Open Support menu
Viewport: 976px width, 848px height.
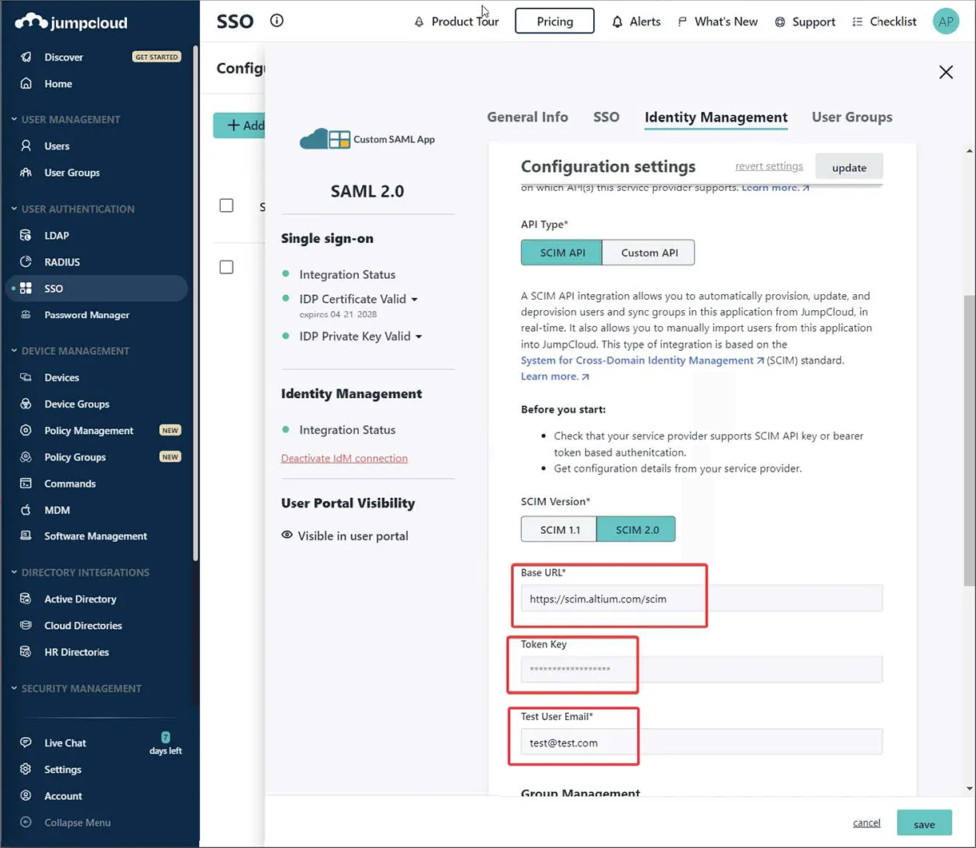click(805, 22)
